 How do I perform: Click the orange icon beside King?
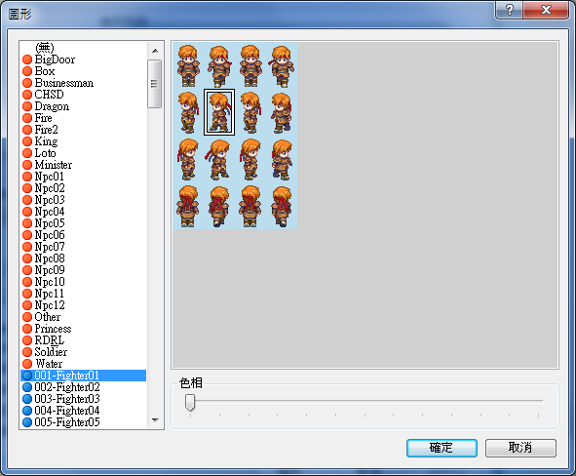click(27, 141)
